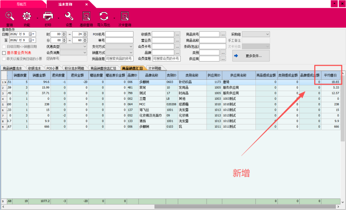Image resolution: width=346 pixels, height=210 pixels.
Task: Sort by the 品牌名称 column header
Action: click(x=152, y=75)
